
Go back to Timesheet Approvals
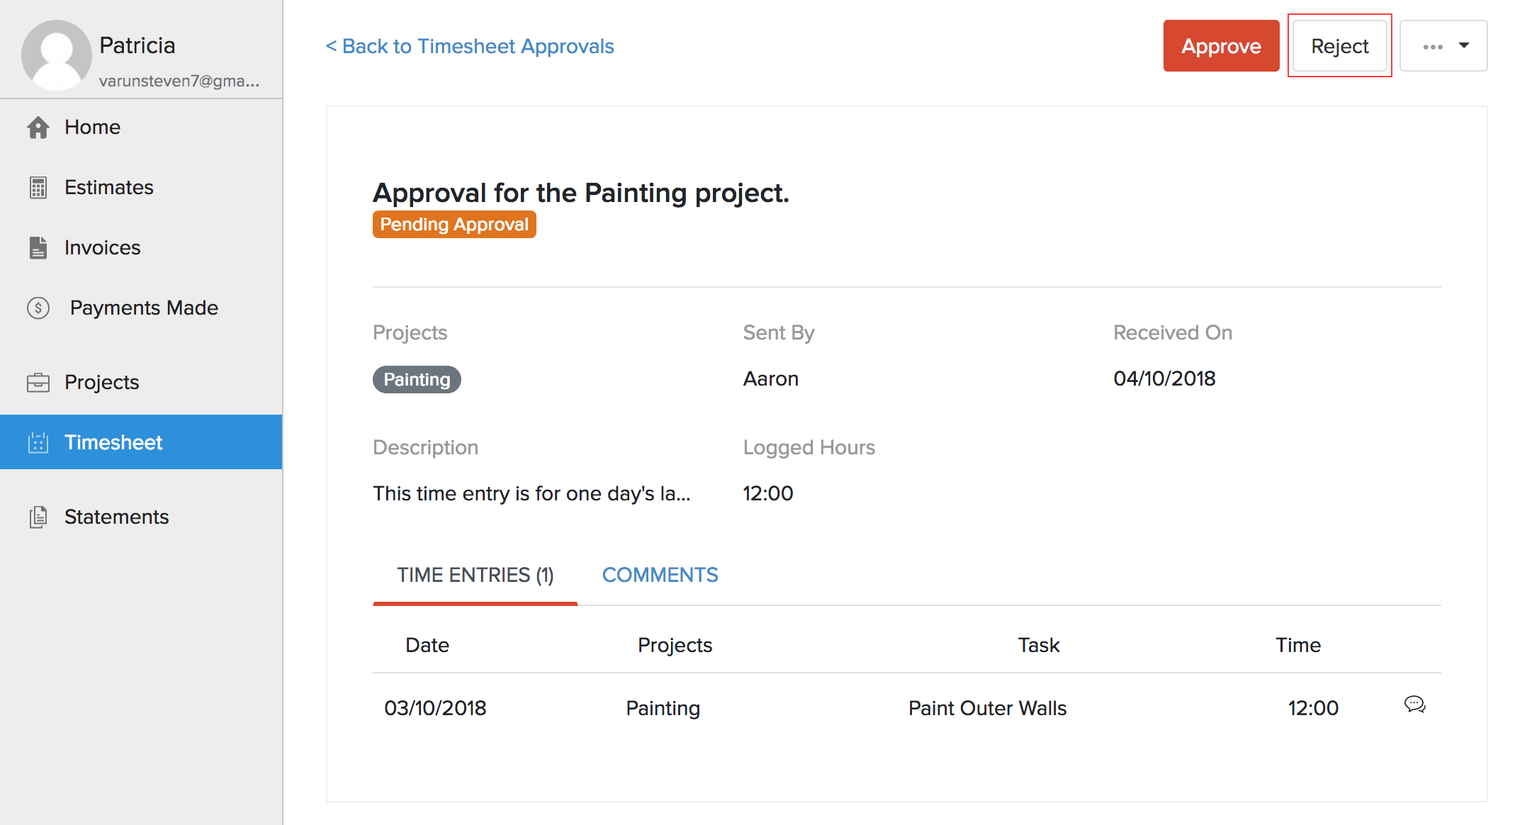point(470,46)
